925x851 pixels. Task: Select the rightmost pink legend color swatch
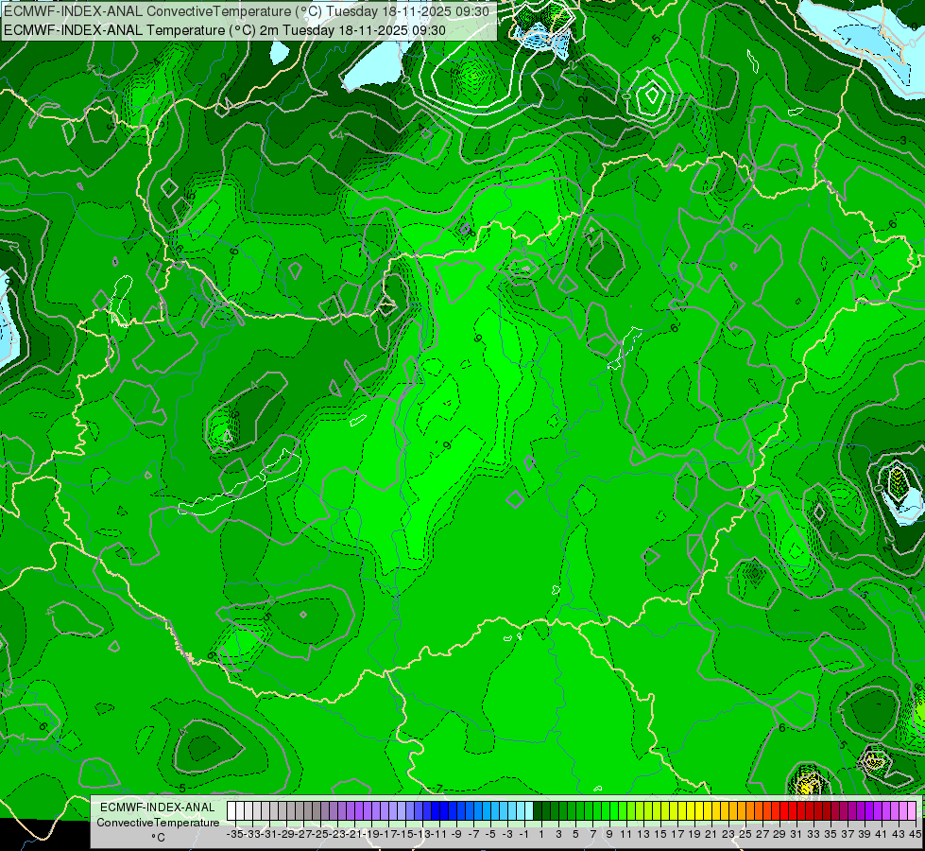pos(912,811)
